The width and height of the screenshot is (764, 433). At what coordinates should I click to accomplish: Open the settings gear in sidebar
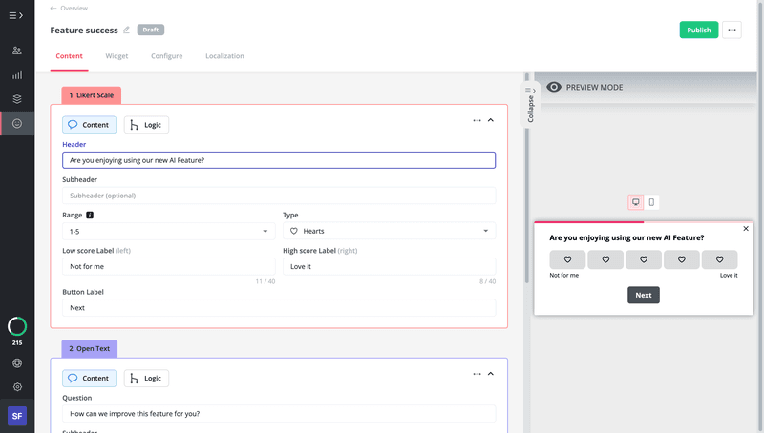[17, 387]
